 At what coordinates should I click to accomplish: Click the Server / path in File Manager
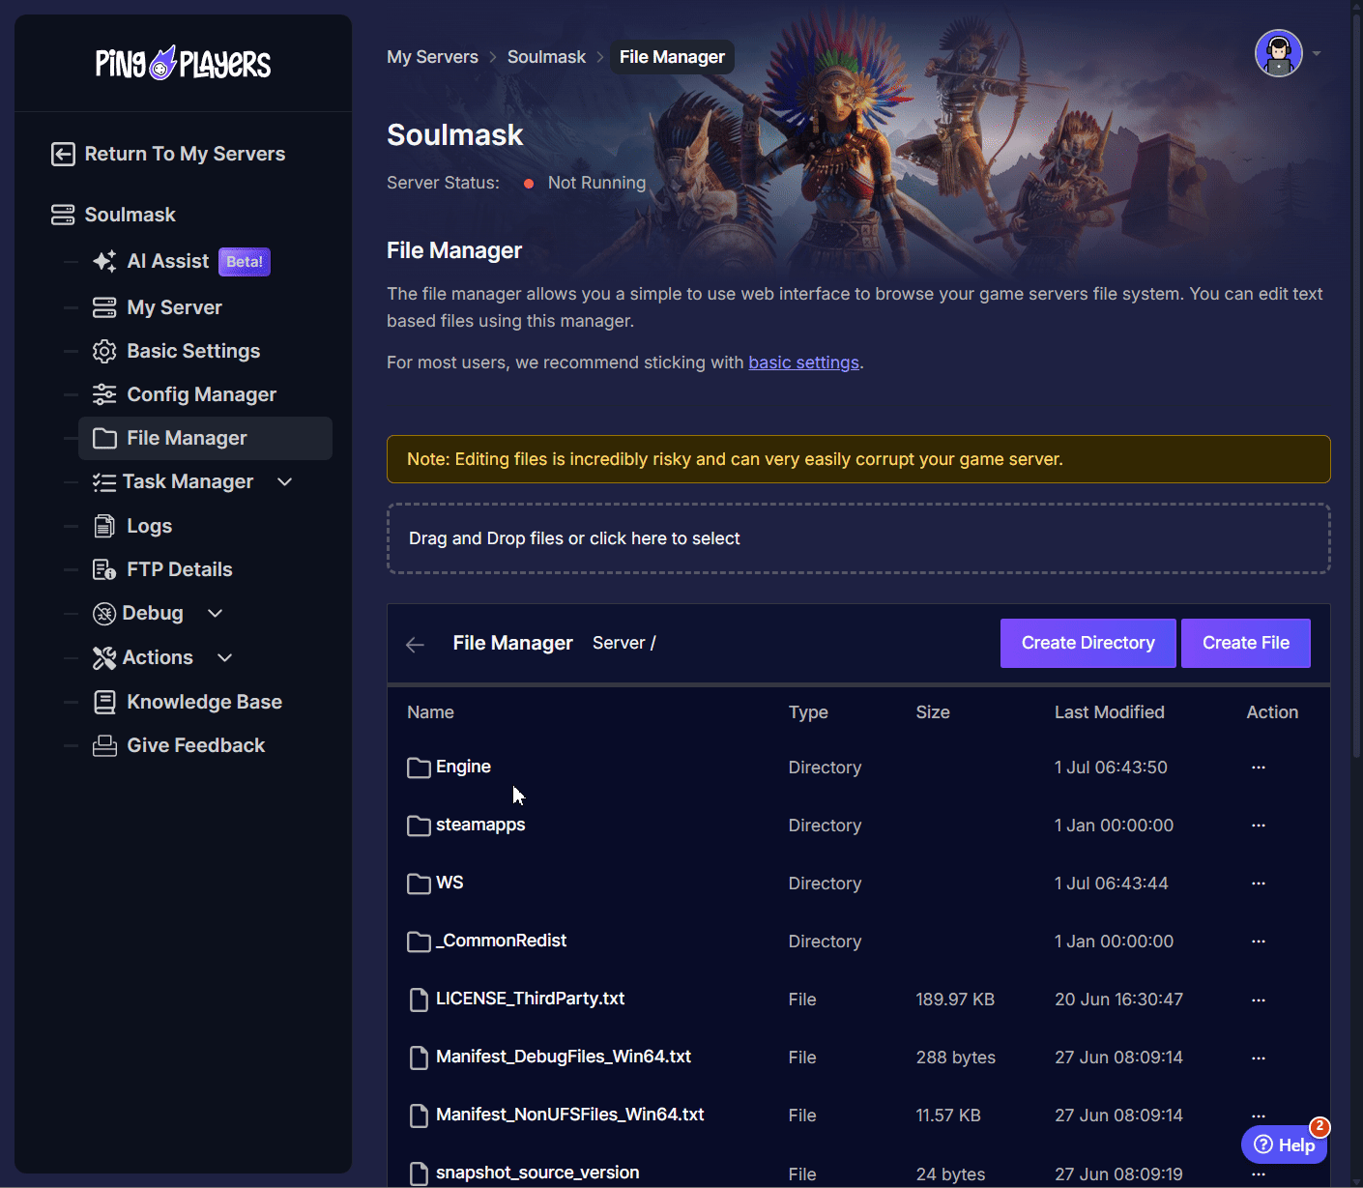(623, 643)
